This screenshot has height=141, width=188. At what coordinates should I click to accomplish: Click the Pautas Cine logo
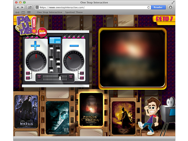pos(26,26)
